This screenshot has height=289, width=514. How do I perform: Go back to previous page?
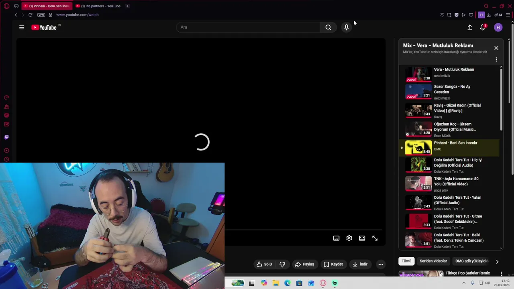click(16, 15)
